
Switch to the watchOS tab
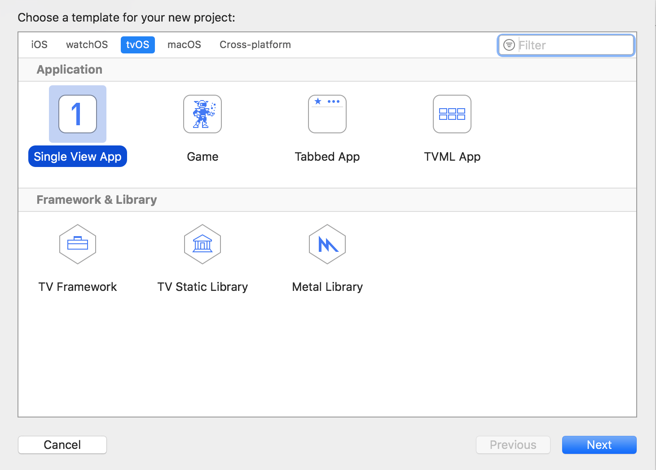[x=87, y=45]
